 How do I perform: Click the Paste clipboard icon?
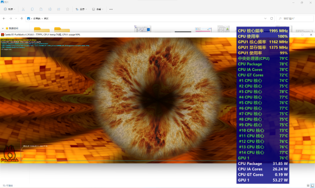[x=41, y=9]
